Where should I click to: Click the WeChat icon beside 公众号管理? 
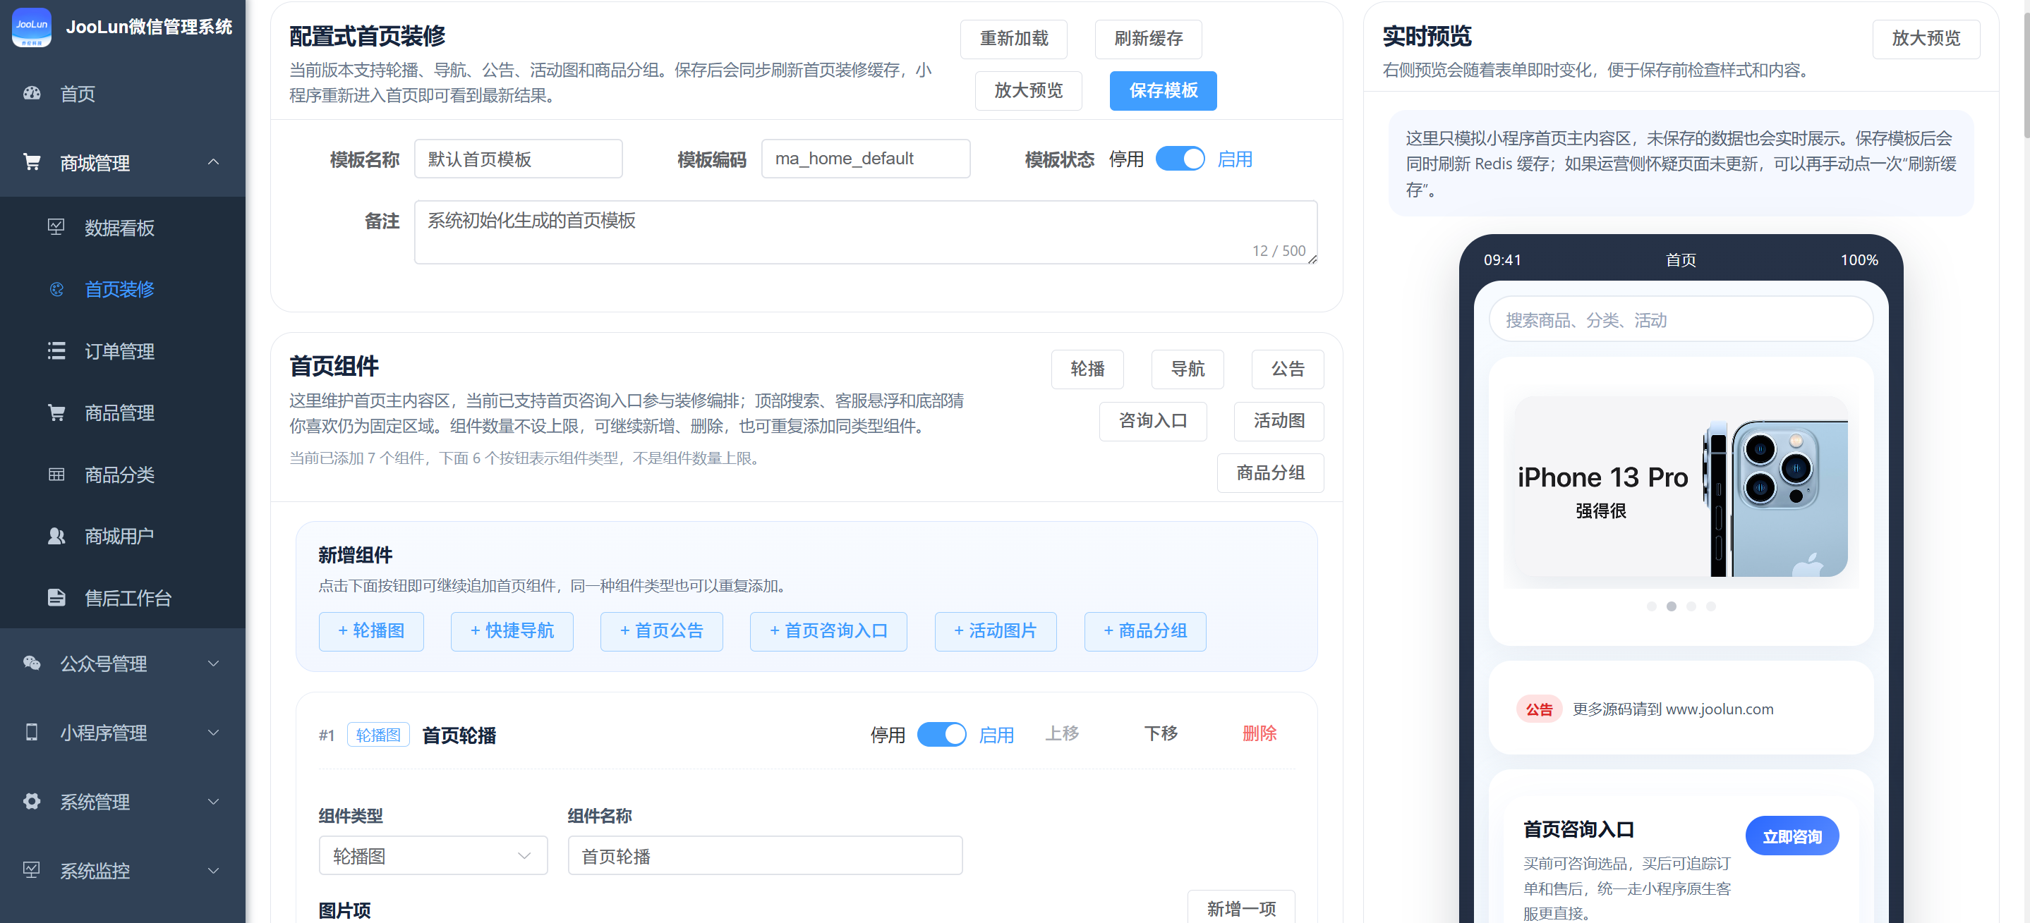[32, 663]
